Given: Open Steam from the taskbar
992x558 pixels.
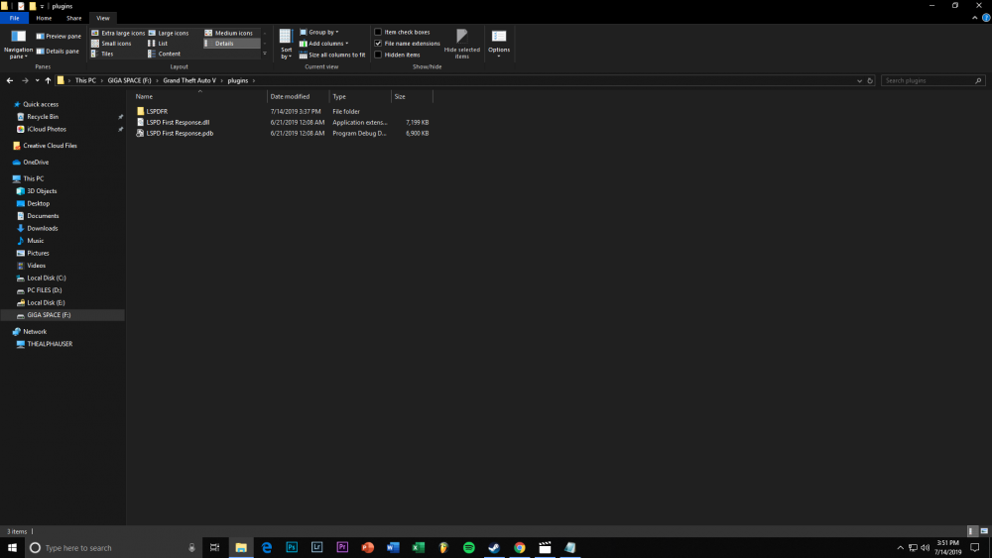Looking at the screenshot, I should click(494, 548).
